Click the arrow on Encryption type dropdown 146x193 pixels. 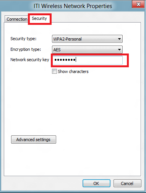[119, 50]
